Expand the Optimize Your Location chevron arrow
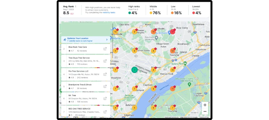 click(107, 40)
